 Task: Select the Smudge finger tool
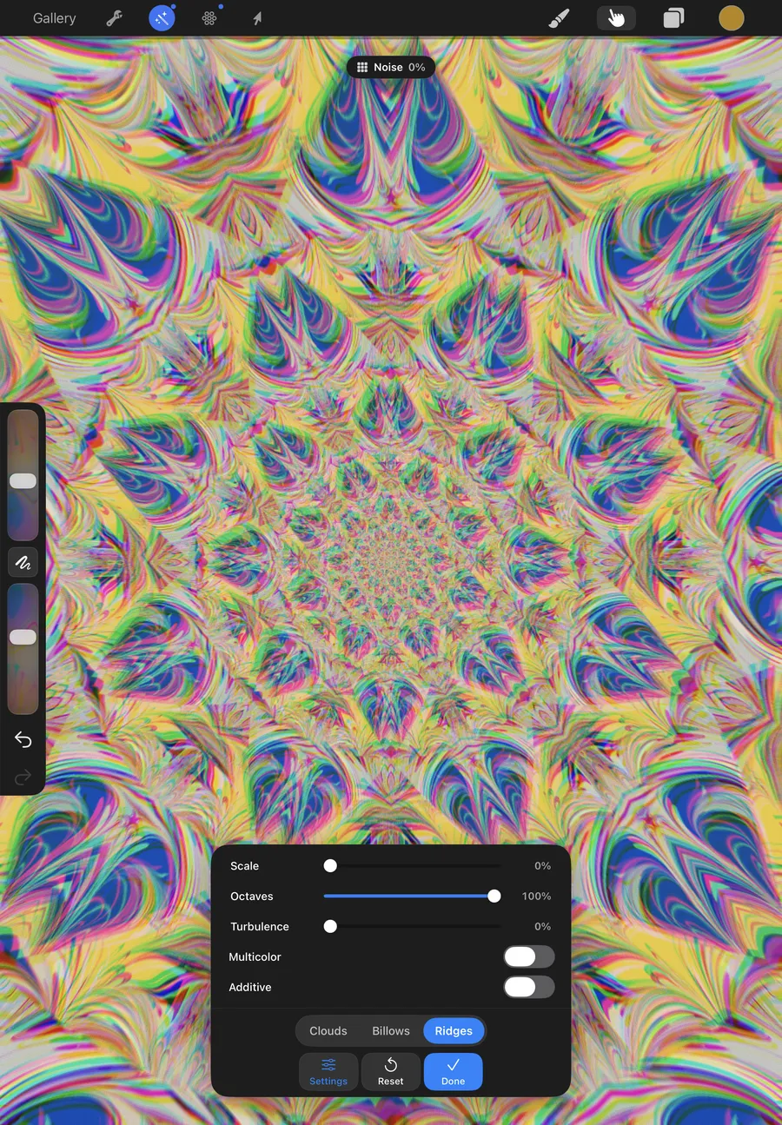click(616, 18)
